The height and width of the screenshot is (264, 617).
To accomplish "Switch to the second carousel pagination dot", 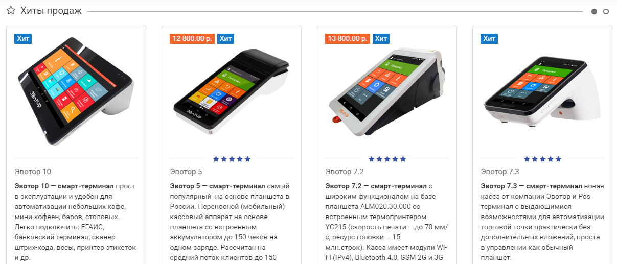I will coord(606,11).
